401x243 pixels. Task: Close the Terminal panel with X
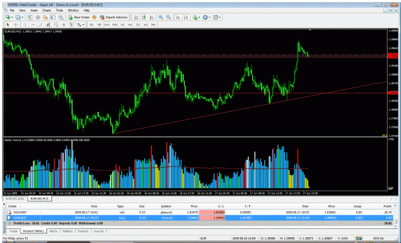tap(4, 204)
